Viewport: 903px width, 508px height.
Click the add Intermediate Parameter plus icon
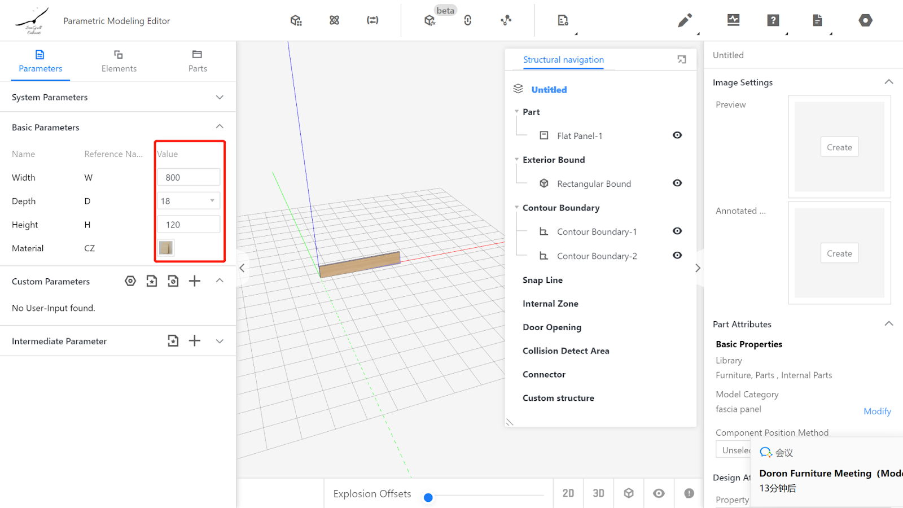pyautogui.click(x=195, y=341)
